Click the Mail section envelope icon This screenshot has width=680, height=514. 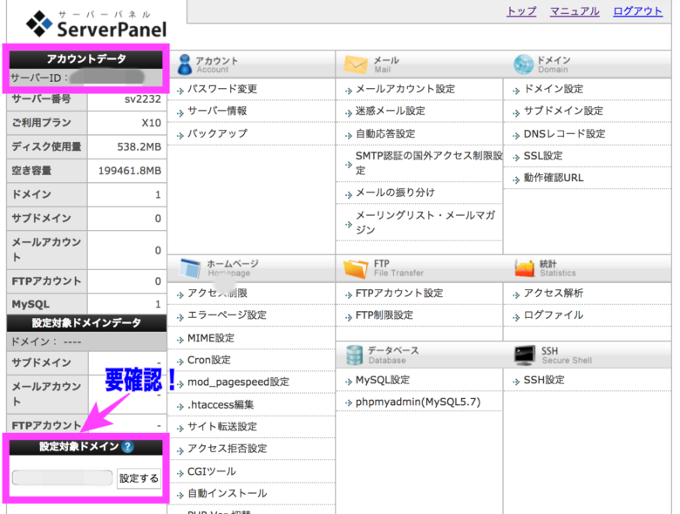click(x=356, y=64)
